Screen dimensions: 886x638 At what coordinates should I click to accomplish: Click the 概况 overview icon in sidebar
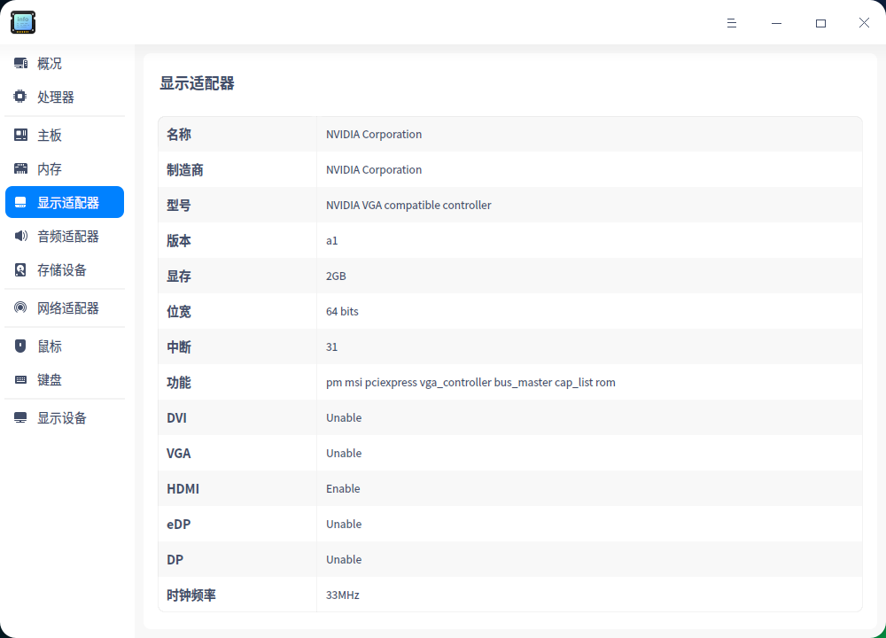tap(21, 63)
